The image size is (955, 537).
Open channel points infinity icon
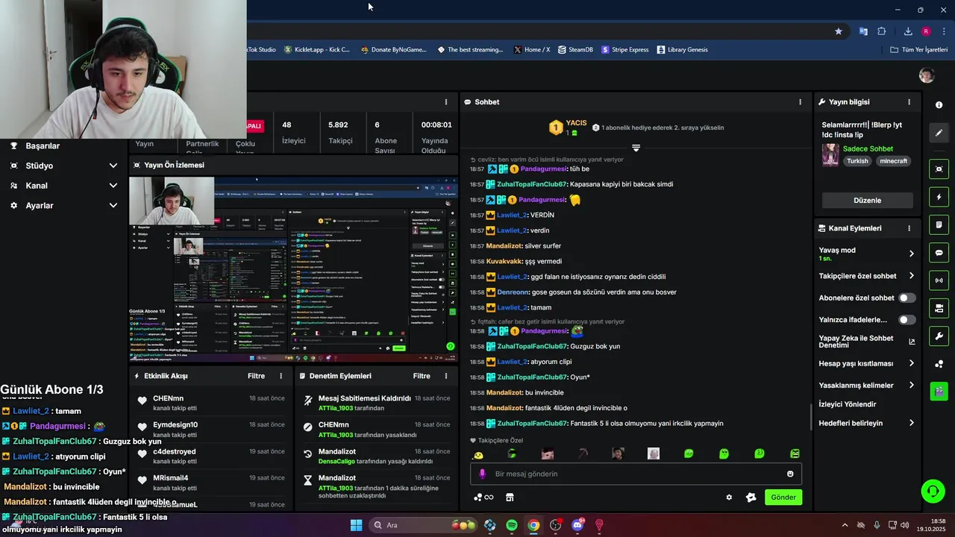483,497
